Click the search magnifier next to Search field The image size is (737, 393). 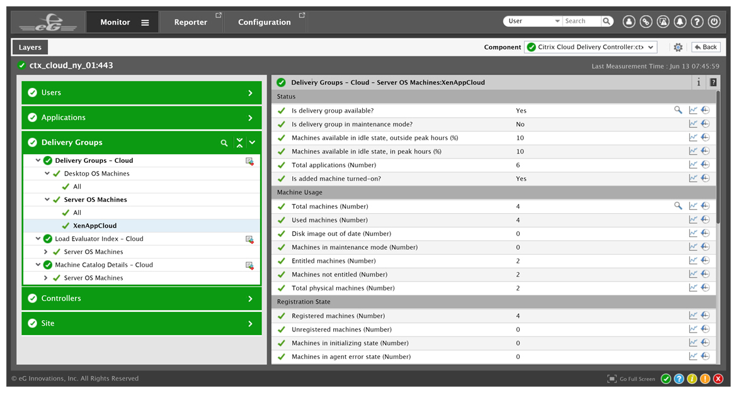[x=607, y=21]
